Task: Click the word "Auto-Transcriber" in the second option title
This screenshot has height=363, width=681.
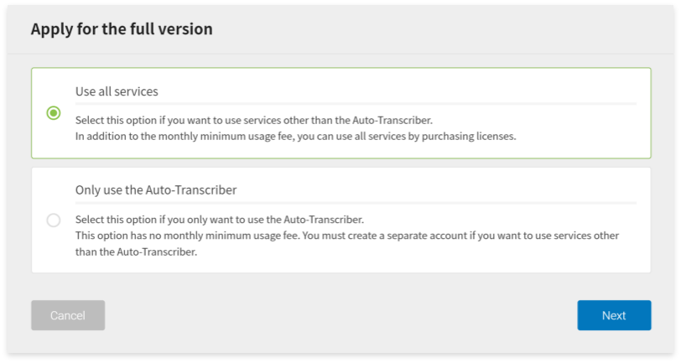Action: coord(194,189)
